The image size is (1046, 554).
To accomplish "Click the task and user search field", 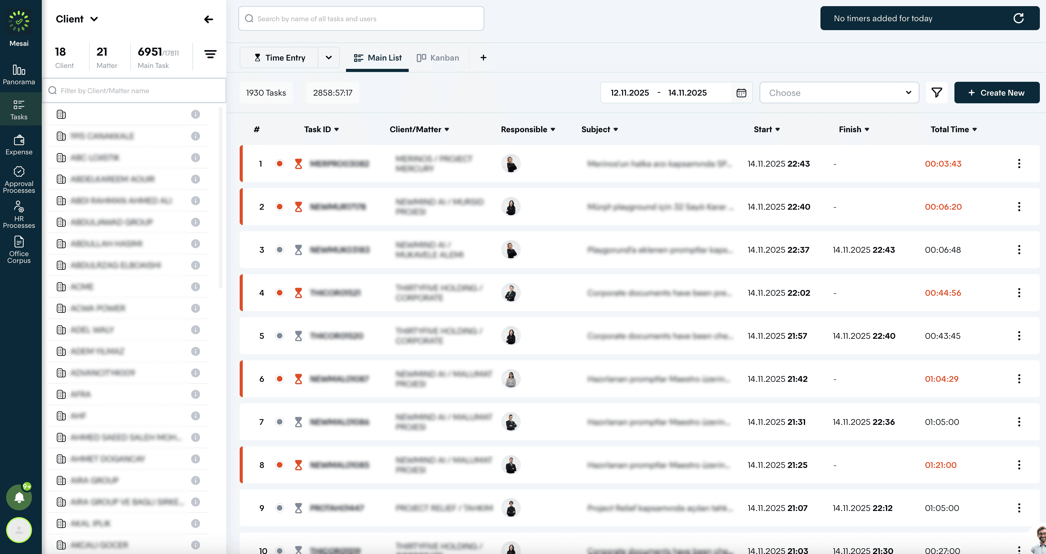I will click(x=361, y=19).
